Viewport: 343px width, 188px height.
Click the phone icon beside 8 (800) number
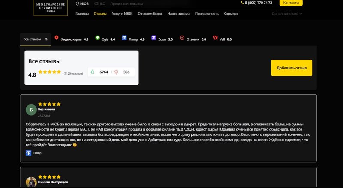pos(242,3)
